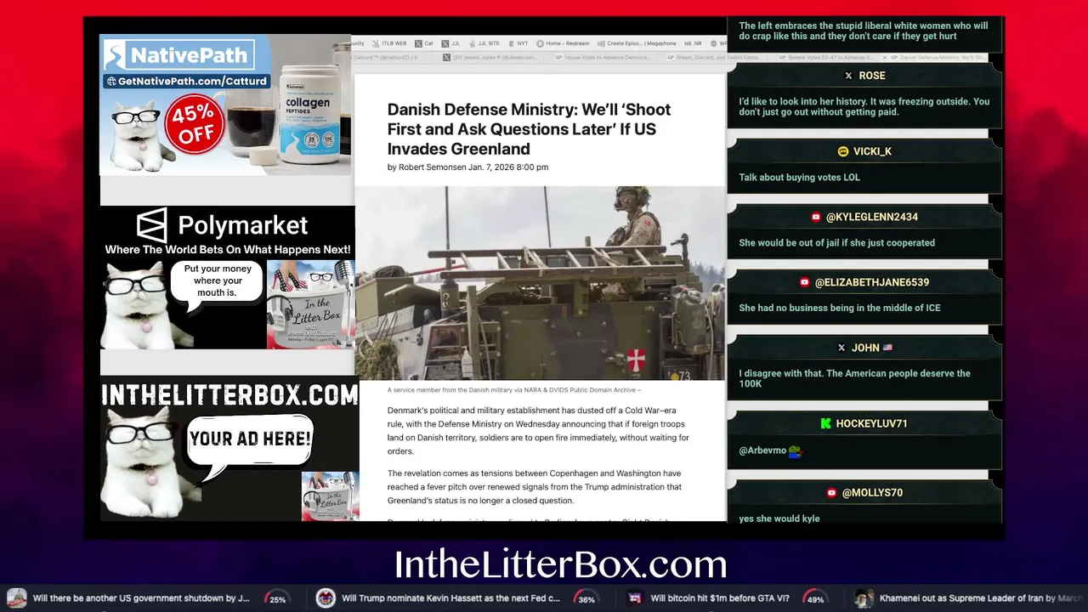
Task: Click the 36% Hassett odds gauge
Action: pos(586,598)
